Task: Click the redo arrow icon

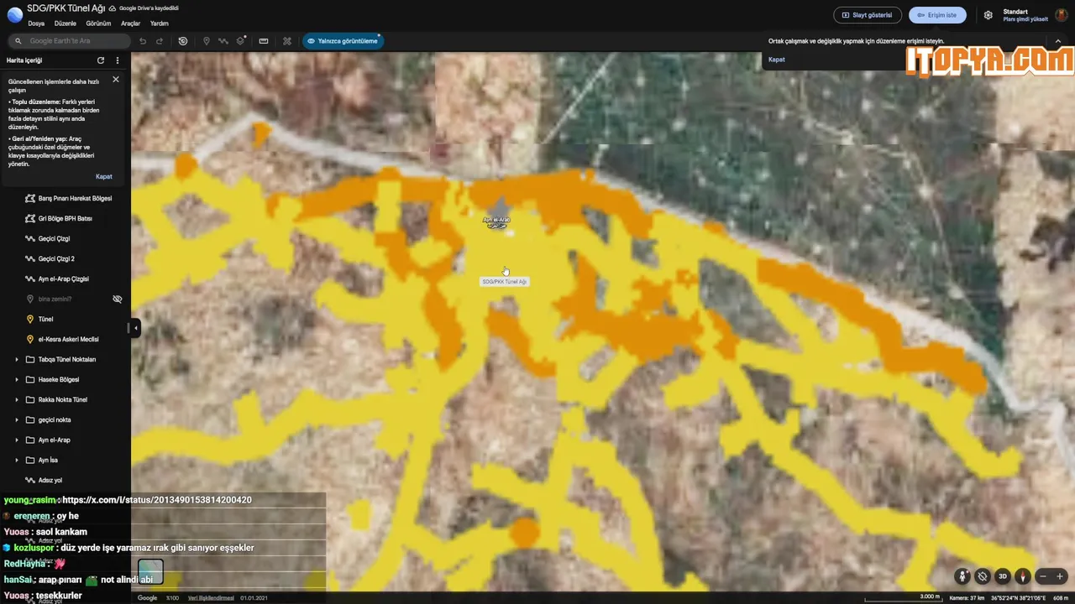Action: (160, 41)
